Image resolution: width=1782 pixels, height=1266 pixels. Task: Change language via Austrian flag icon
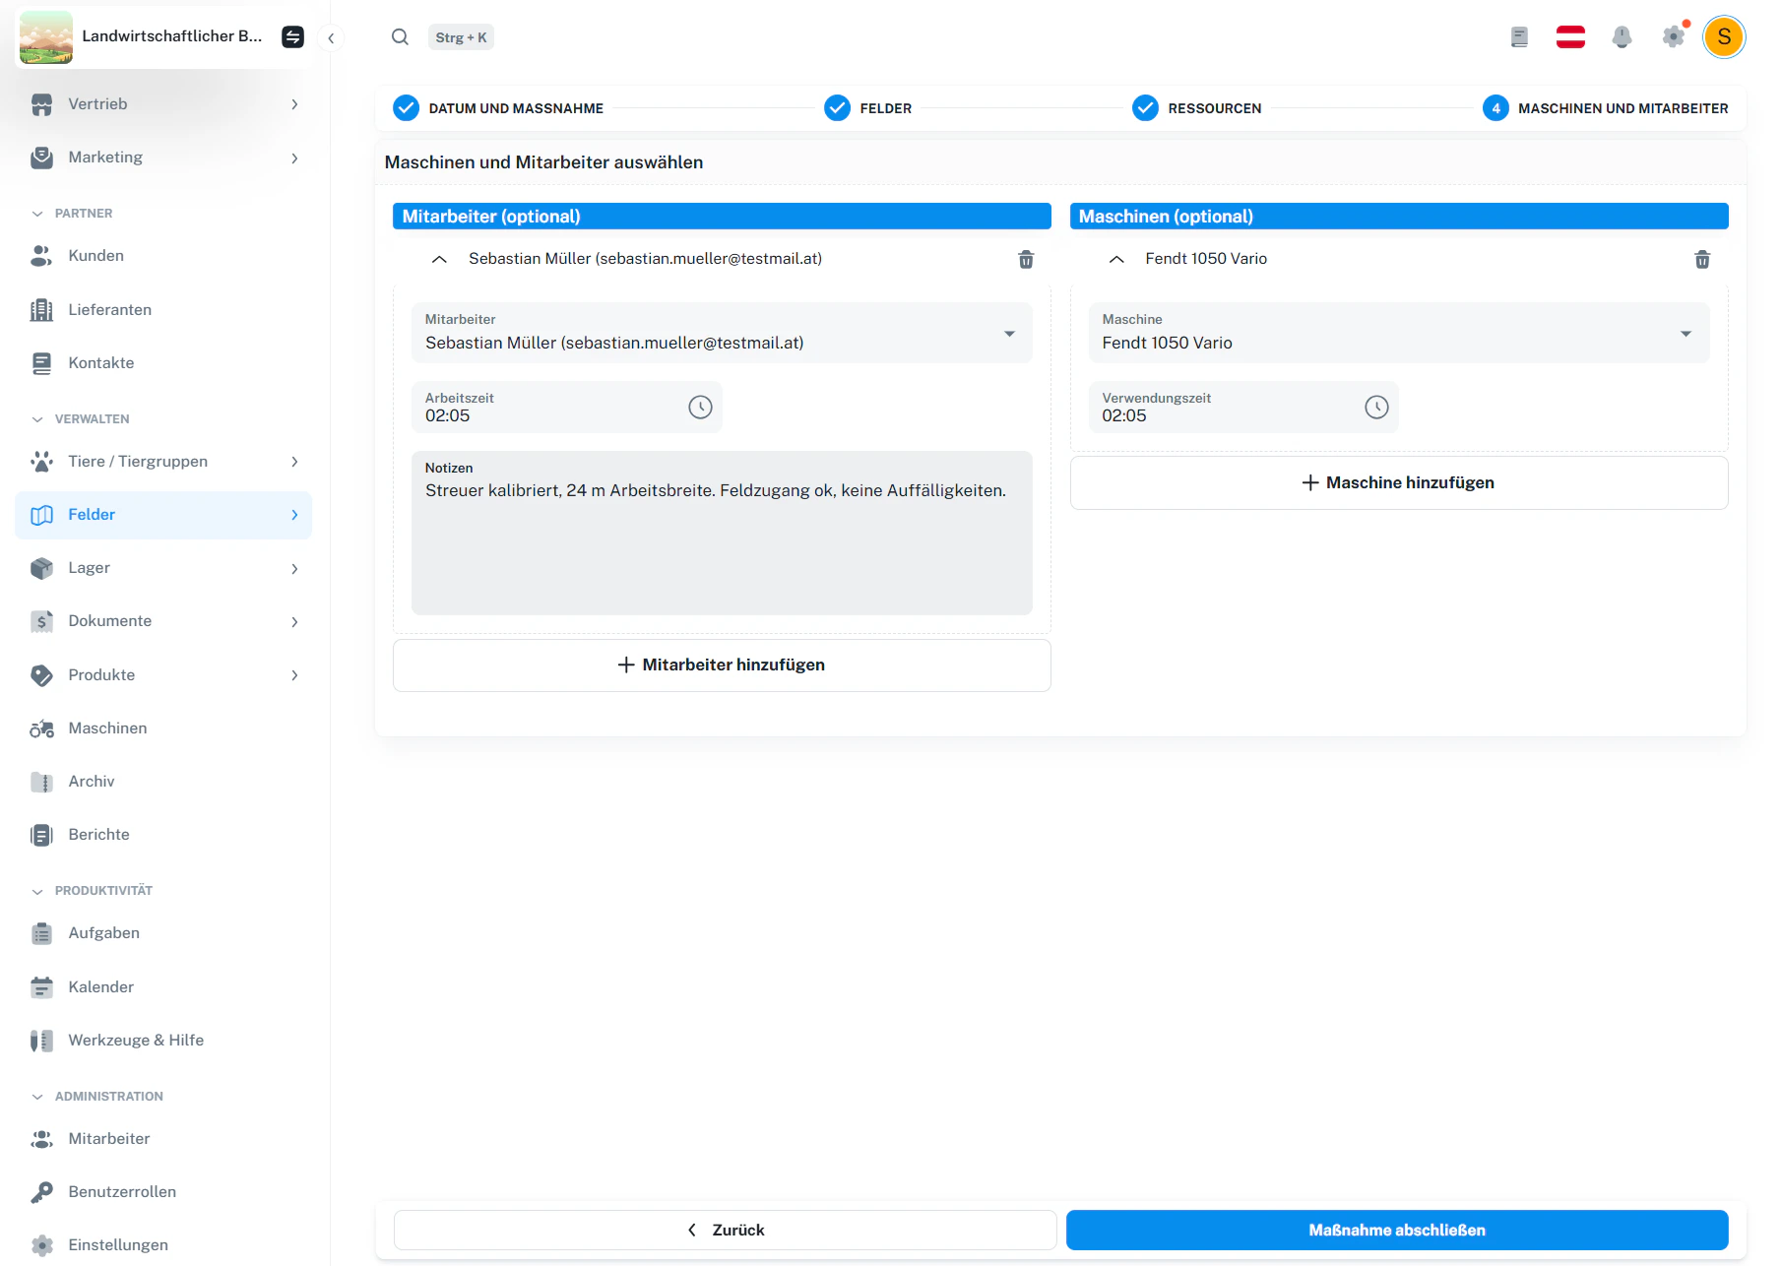click(x=1570, y=37)
